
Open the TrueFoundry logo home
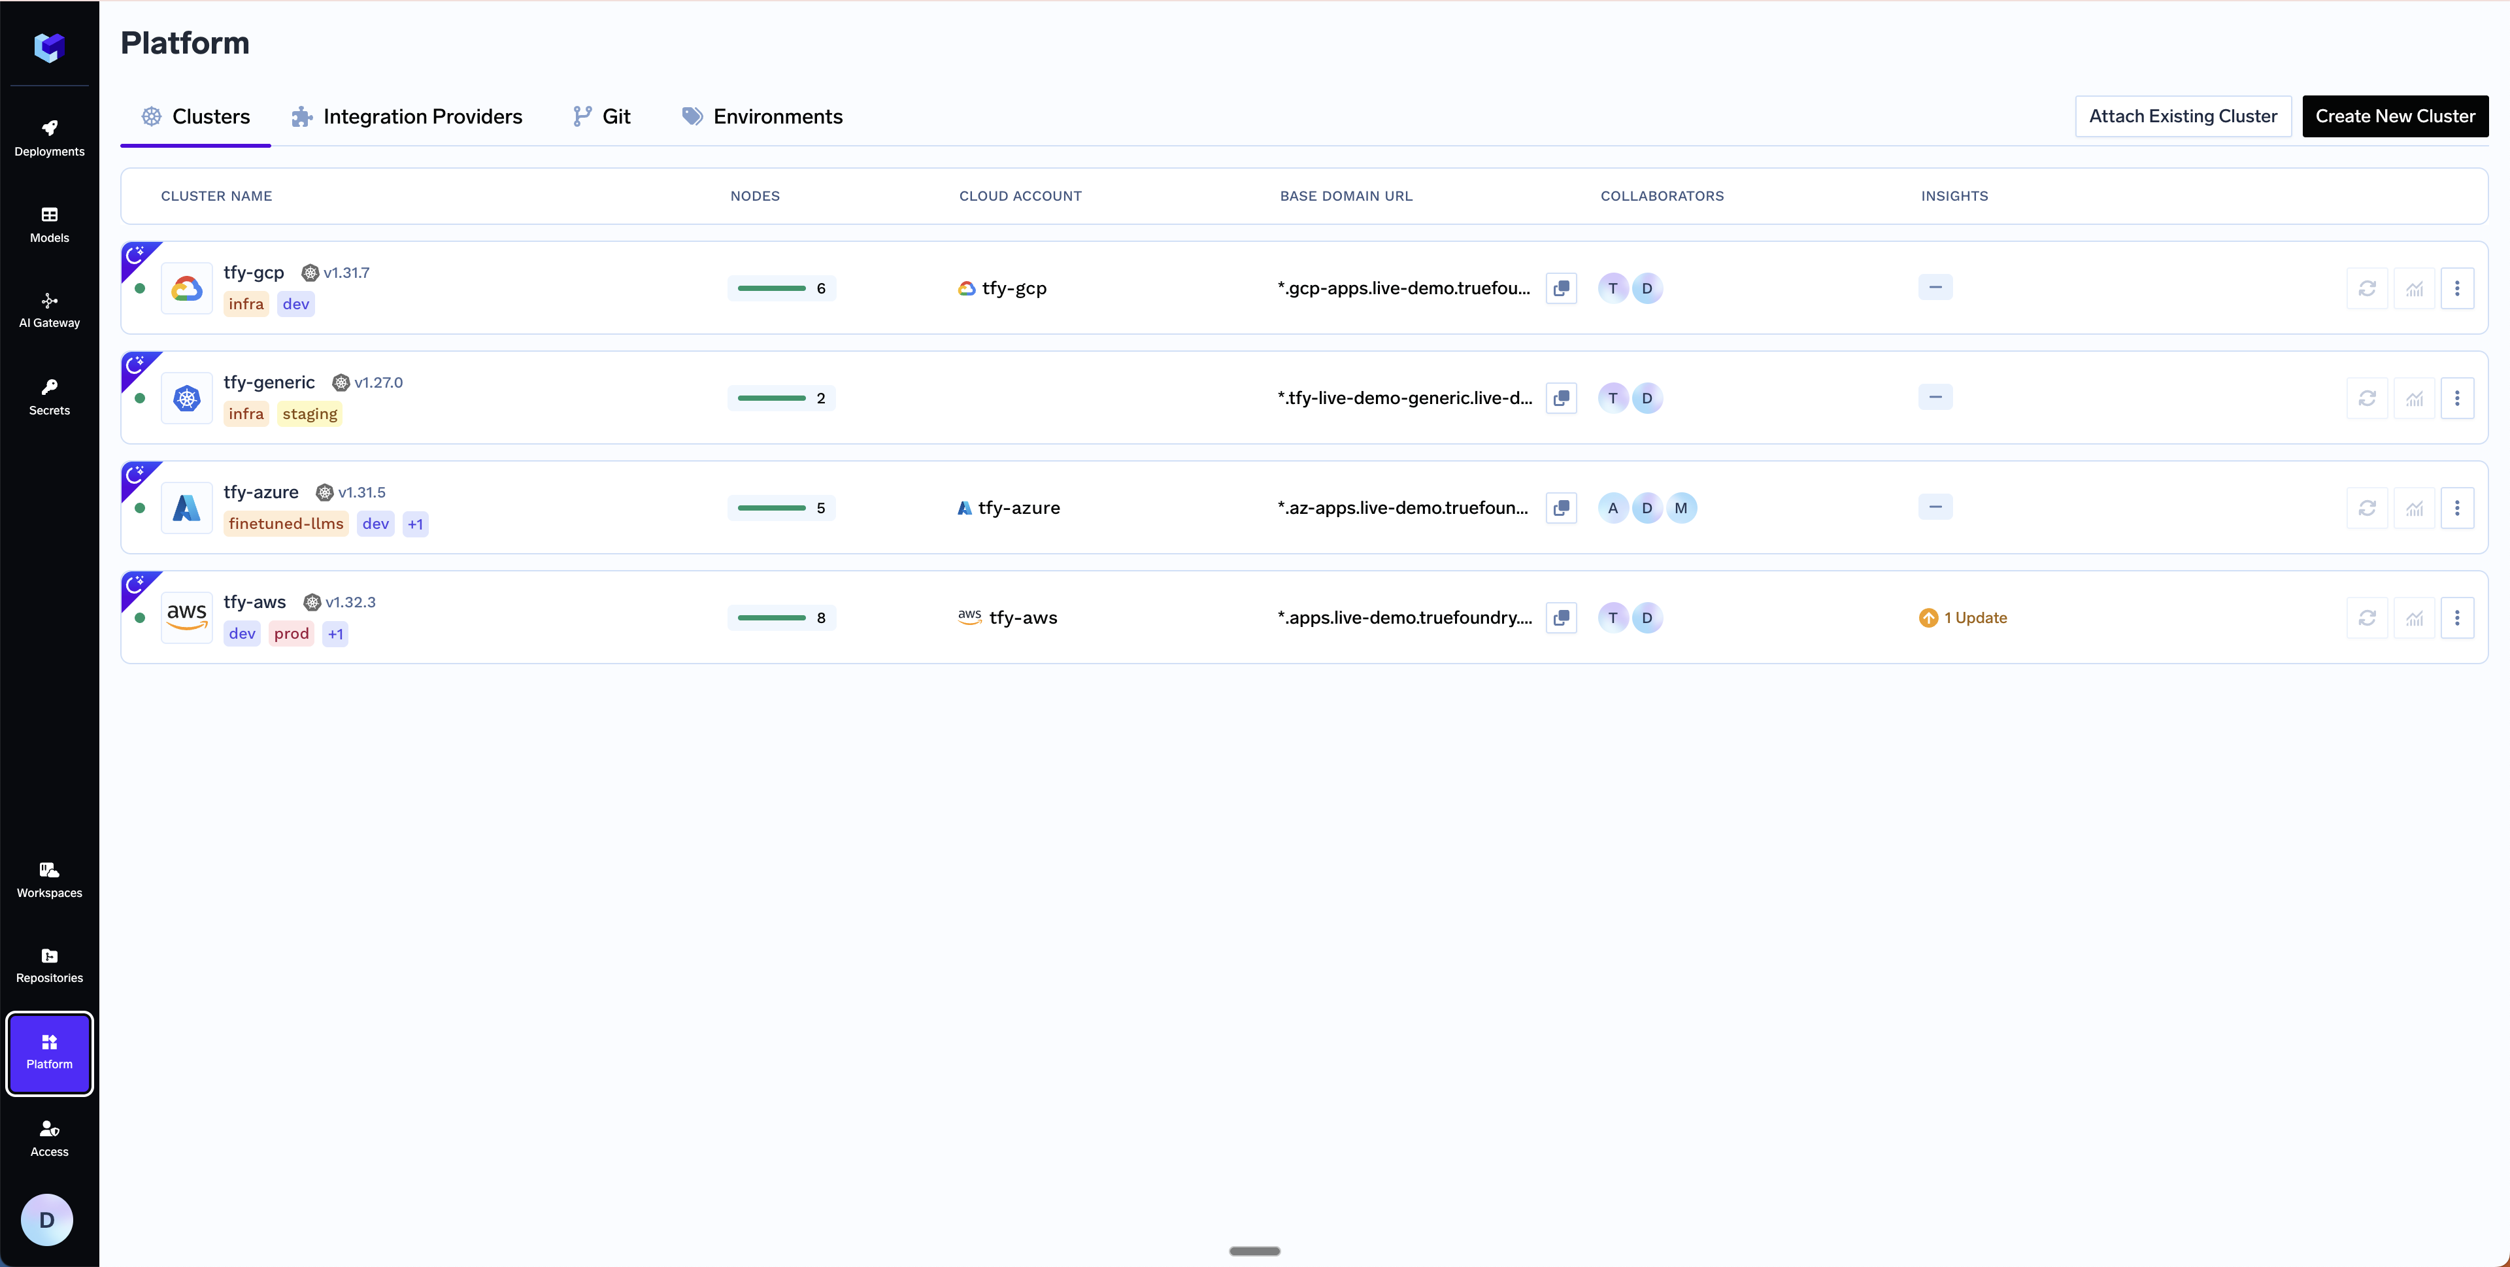[x=49, y=47]
